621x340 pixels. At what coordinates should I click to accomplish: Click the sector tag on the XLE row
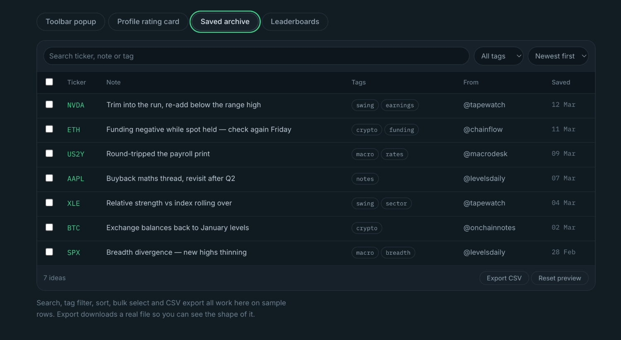396,203
